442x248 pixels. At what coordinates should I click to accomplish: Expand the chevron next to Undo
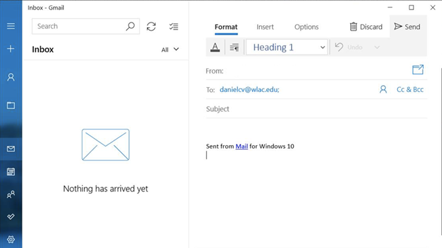click(377, 47)
